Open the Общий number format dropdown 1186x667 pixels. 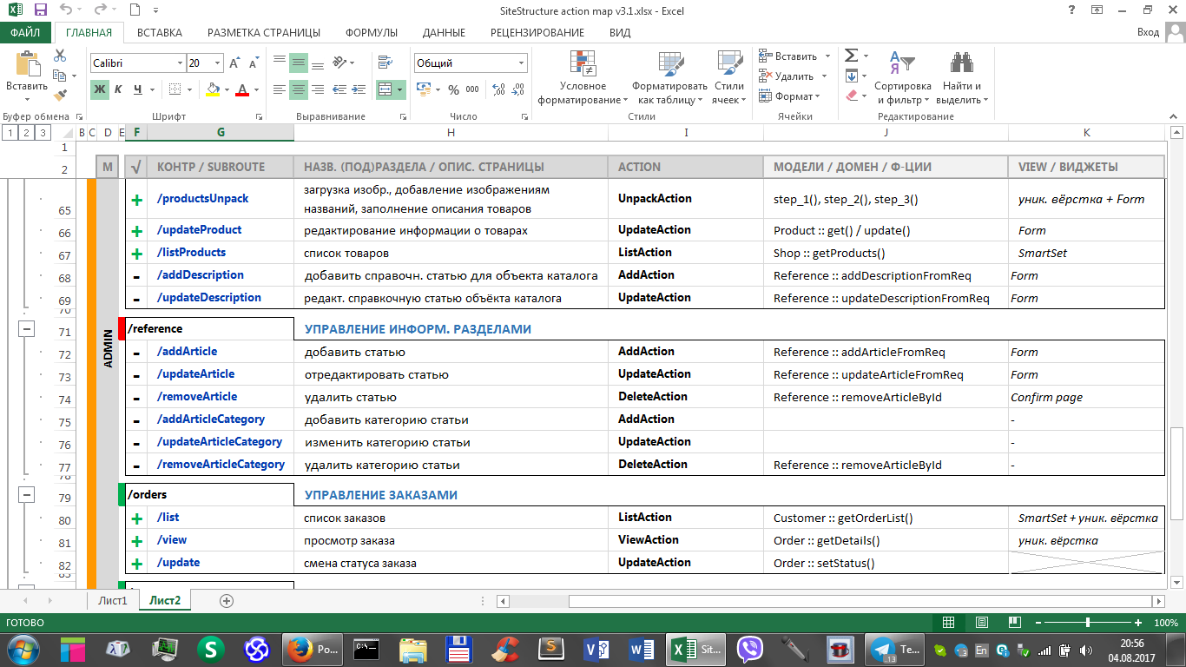click(521, 63)
